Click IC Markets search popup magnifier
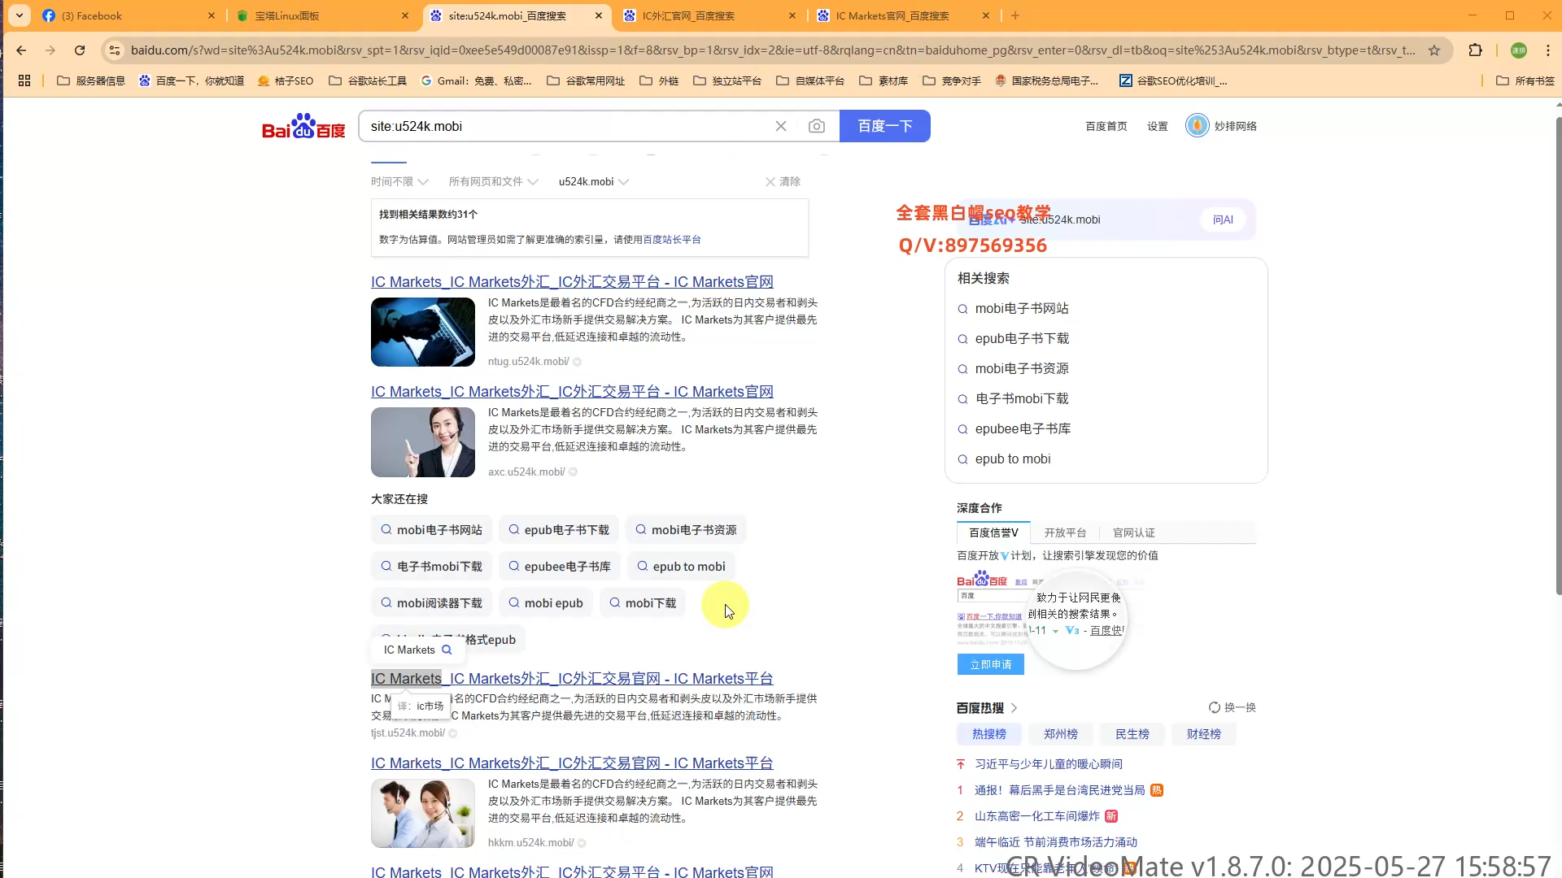The height and width of the screenshot is (878, 1562). coord(447,650)
